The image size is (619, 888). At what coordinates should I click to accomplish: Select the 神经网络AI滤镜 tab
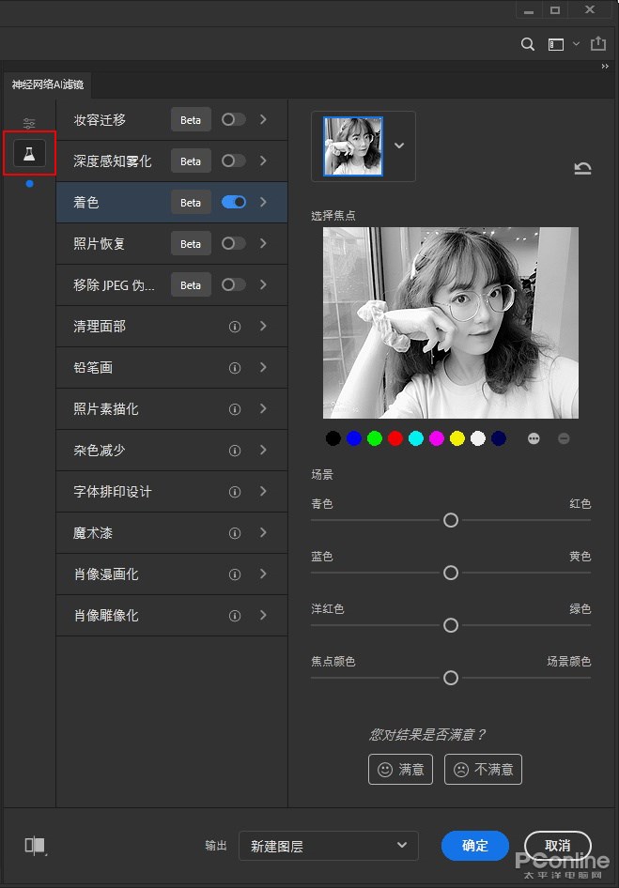(x=48, y=84)
